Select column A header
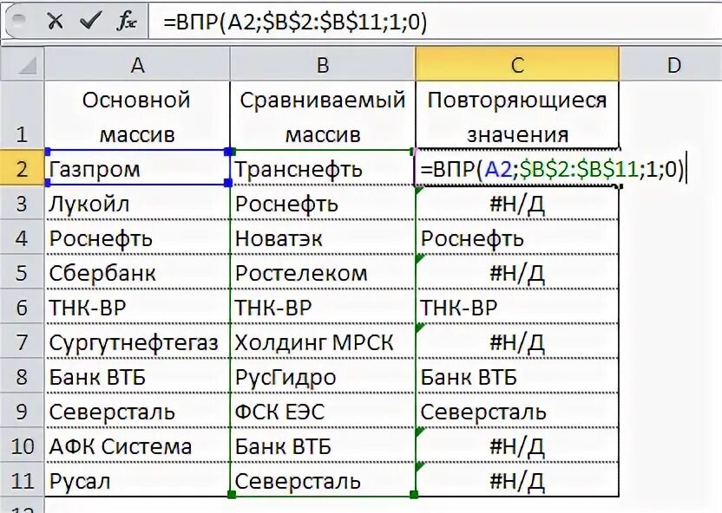This screenshot has width=722, height=513. coord(137,64)
